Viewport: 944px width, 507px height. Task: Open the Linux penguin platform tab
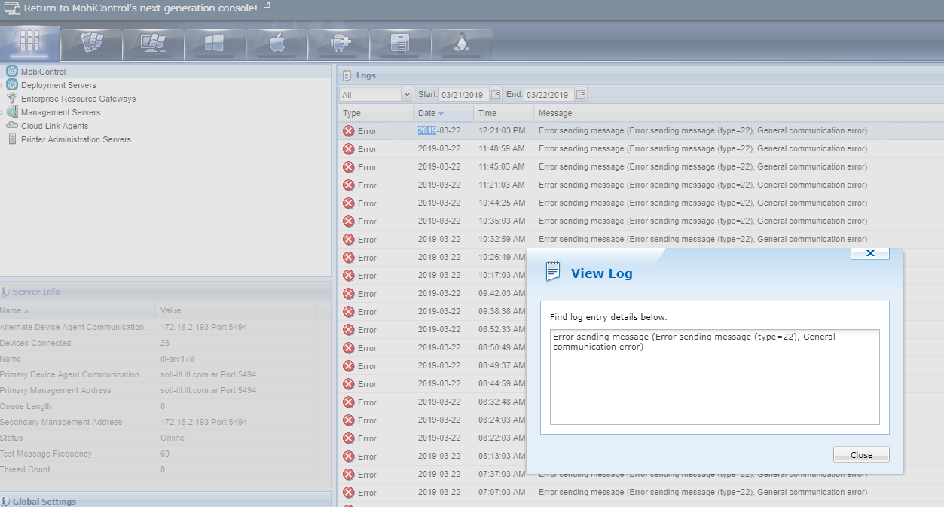461,44
